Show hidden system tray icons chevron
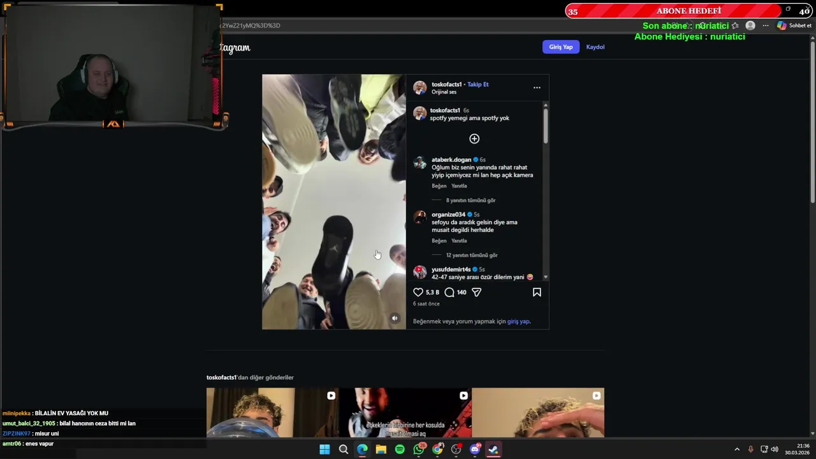Viewport: 816px width, 459px height. pos(737,449)
